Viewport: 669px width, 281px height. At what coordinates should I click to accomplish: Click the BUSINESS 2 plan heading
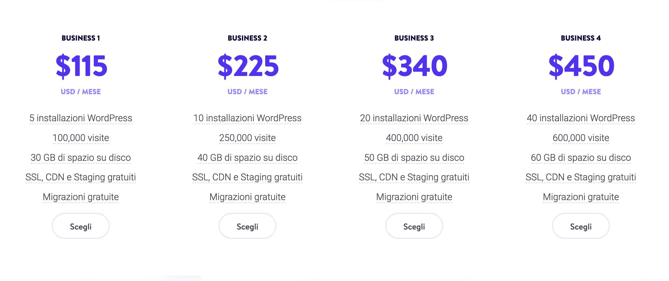pos(247,38)
